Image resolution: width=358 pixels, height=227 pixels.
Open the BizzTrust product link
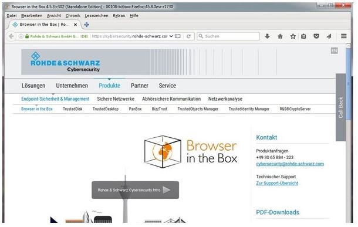coord(160,109)
